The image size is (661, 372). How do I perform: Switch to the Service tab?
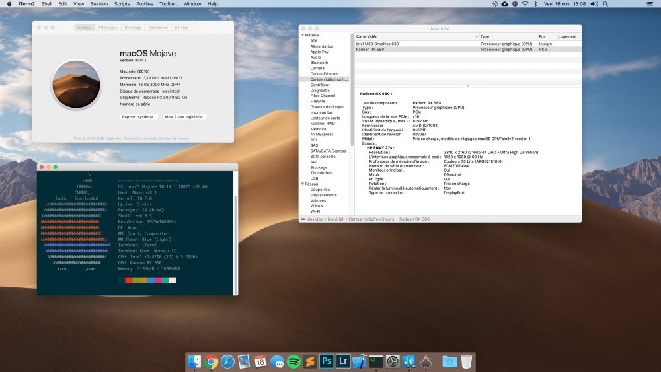click(x=182, y=28)
